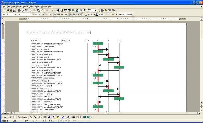
Task: Toggle Underline formatting
Action: [50, 15]
